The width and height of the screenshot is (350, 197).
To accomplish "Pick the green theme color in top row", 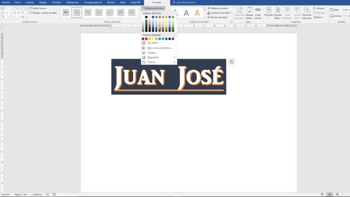I will tap(173, 17).
